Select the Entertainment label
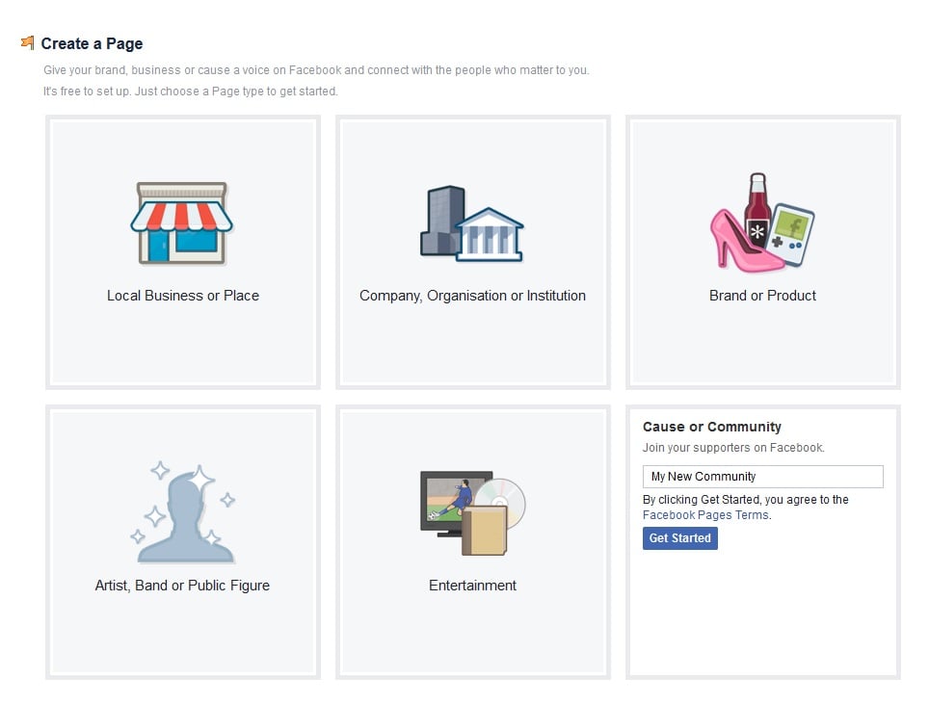Image resolution: width=929 pixels, height=704 pixels. click(472, 586)
